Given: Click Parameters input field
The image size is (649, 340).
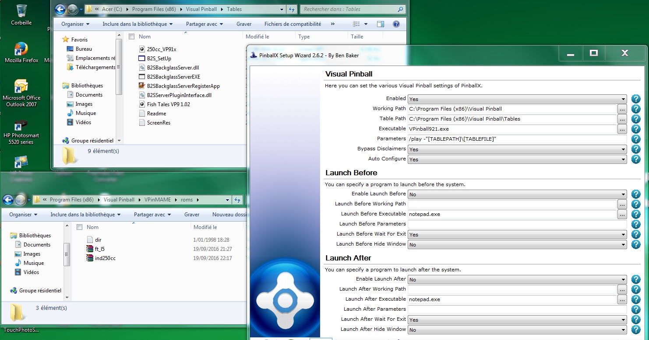Looking at the screenshot, I should tap(517, 139).
